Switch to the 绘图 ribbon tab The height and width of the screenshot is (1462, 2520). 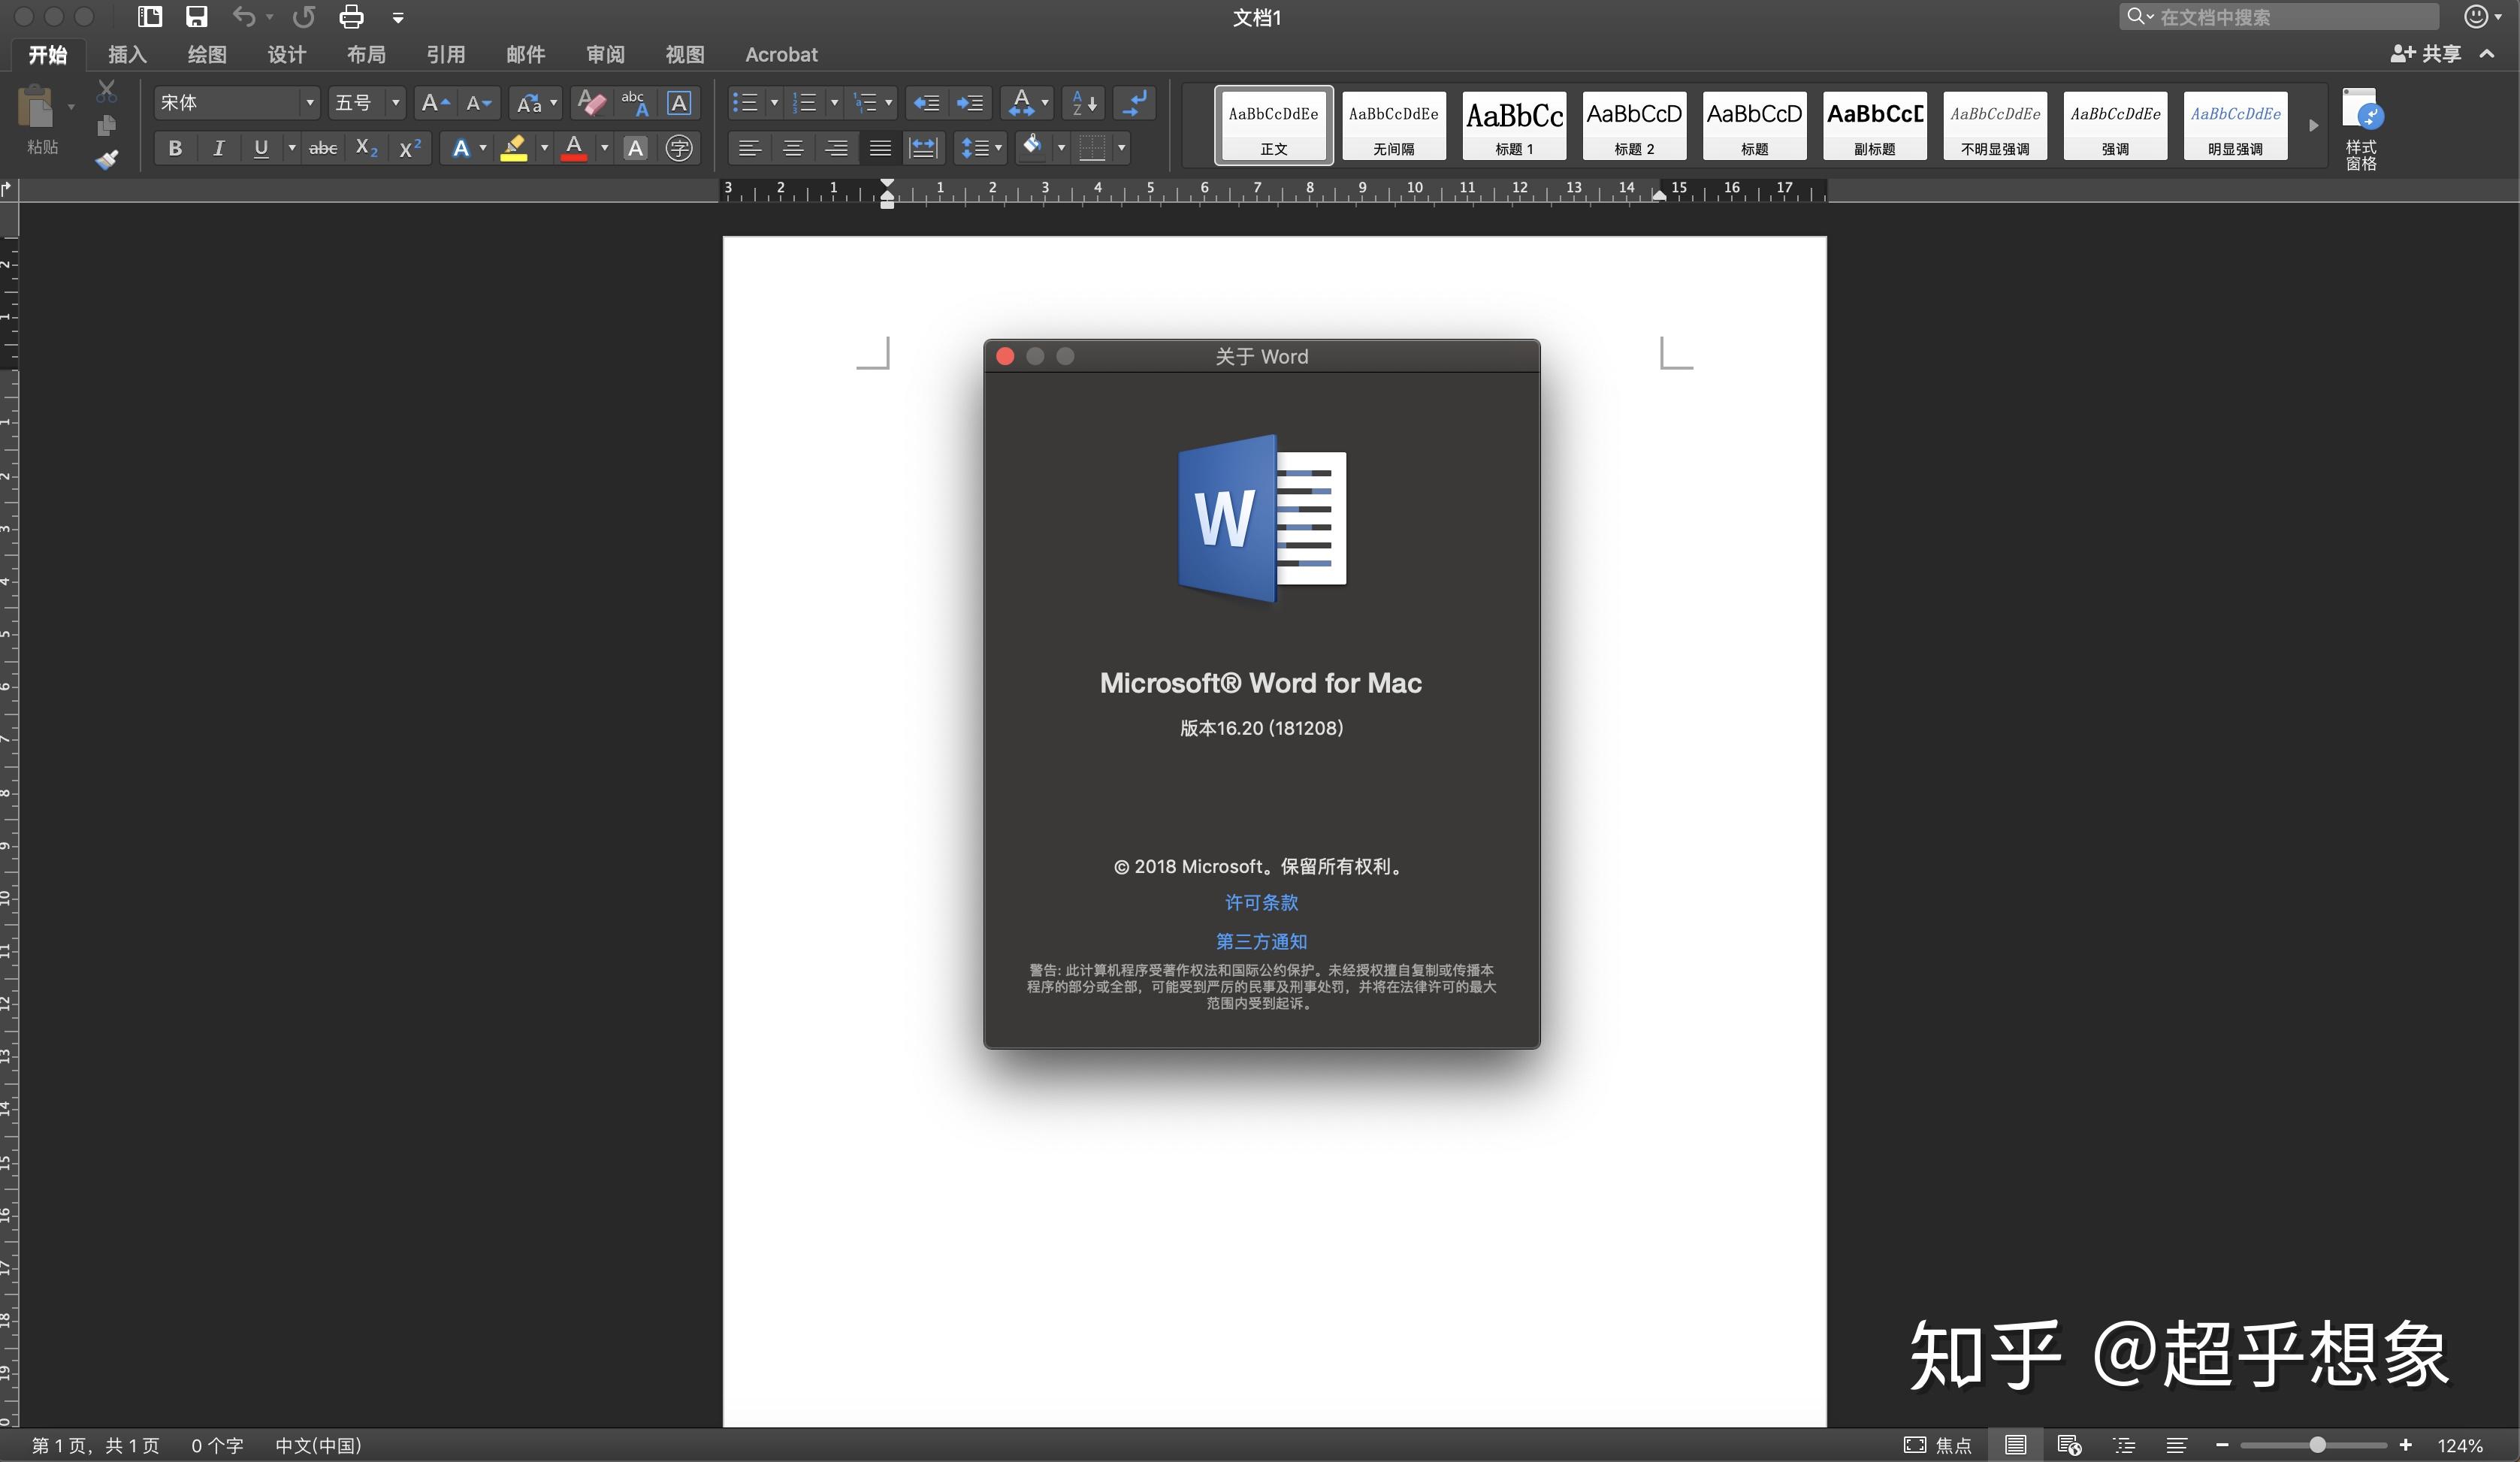(207, 54)
